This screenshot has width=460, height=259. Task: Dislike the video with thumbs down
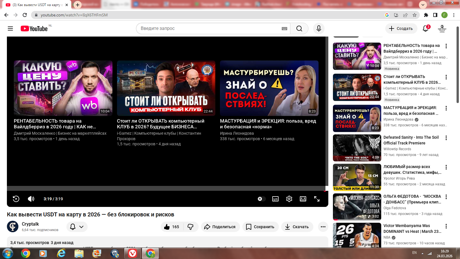pos(191,227)
